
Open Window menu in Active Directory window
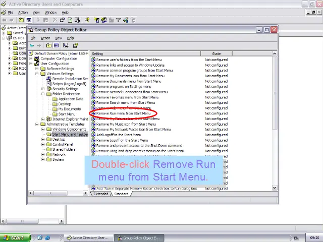click(50, 12)
